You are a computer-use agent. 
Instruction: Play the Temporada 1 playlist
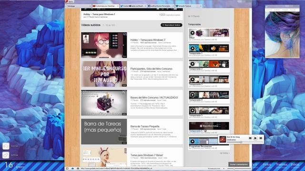[193, 48]
